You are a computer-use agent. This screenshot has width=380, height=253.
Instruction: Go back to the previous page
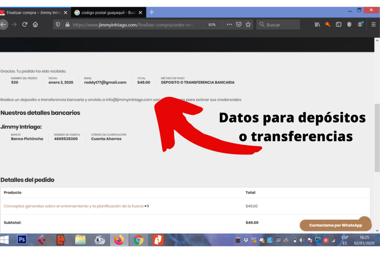click(3, 24)
